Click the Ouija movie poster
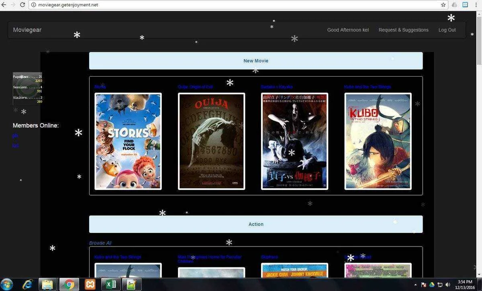This screenshot has height=291, width=482. 211,141
